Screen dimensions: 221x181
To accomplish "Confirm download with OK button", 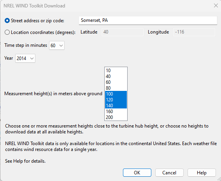I will point(137,172).
